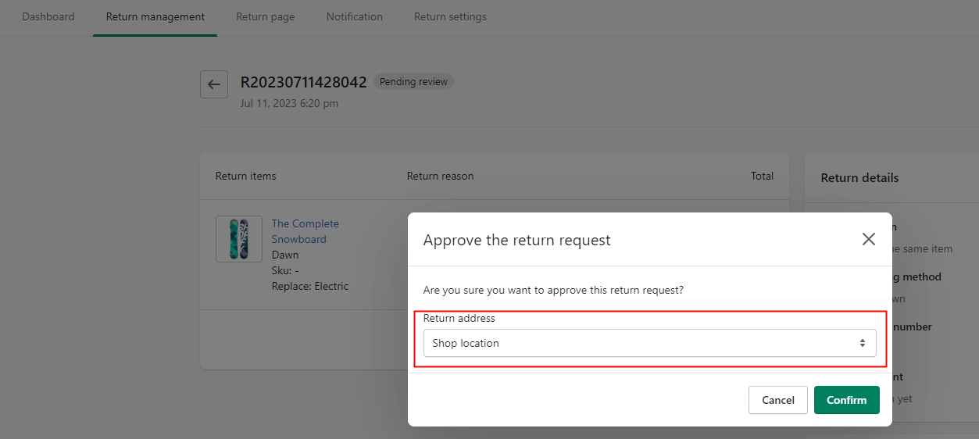Switch to the Return page tab

coord(266,16)
